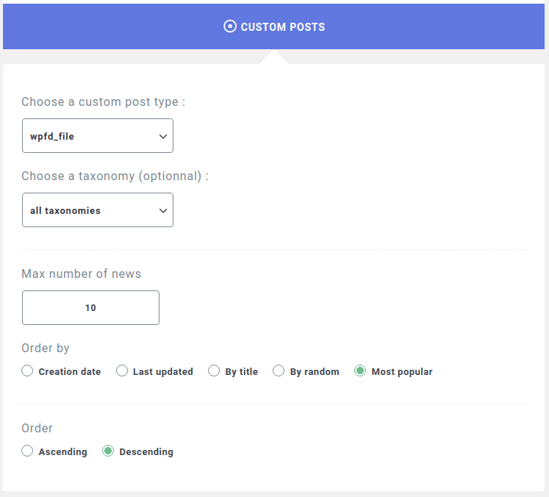The height and width of the screenshot is (497, 549).
Task: Select the Creation date radio button
Action: pyautogui.click(x=27, y=371)
